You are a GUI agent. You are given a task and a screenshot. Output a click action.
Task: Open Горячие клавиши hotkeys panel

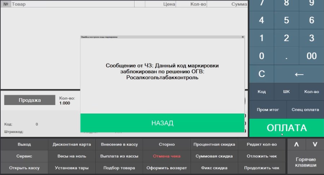306,162
